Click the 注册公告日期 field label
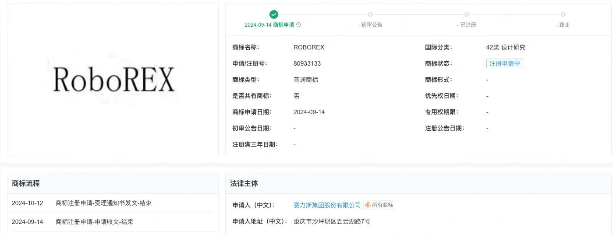613x234 pixels. coord(445,128)
